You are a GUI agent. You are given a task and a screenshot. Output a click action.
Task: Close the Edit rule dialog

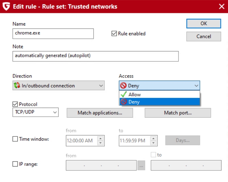pyautogui.click(x=222, y=6)
